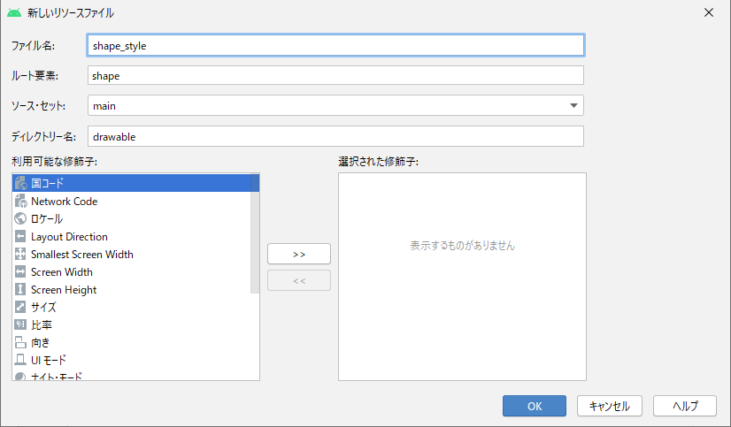The height and width of the screenshot is (427, 731).
Task: Click the 向き orientation icon
Action: click(x=20, y=342)
